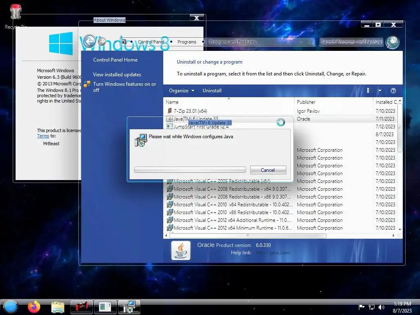420x315 pixels.
Task: Click the Back arrow in Programs and Features
Action: pos(89,41)
